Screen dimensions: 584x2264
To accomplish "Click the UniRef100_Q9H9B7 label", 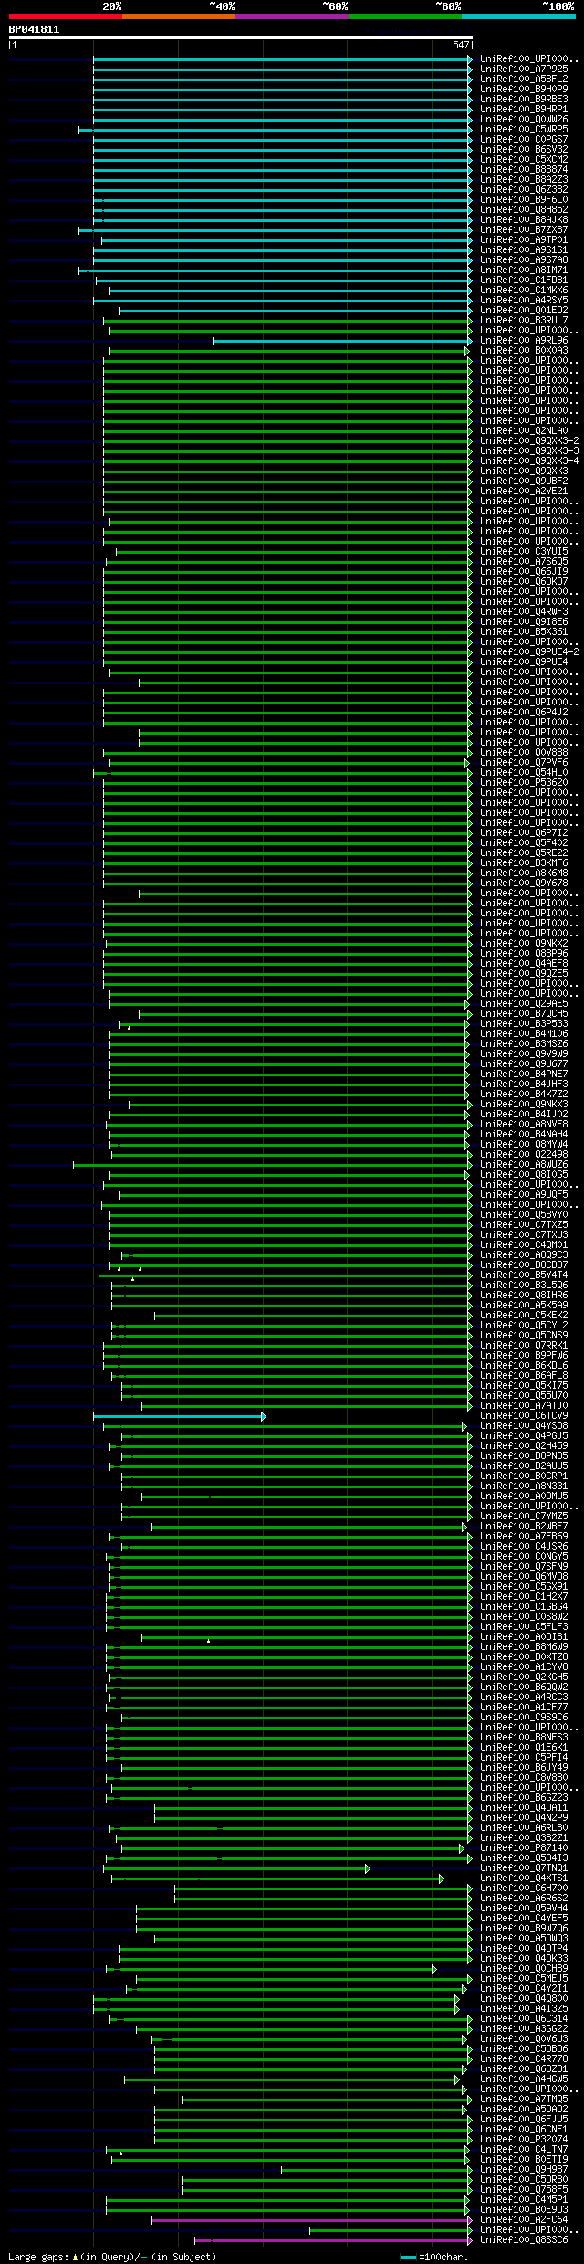I will point(524,2169).
